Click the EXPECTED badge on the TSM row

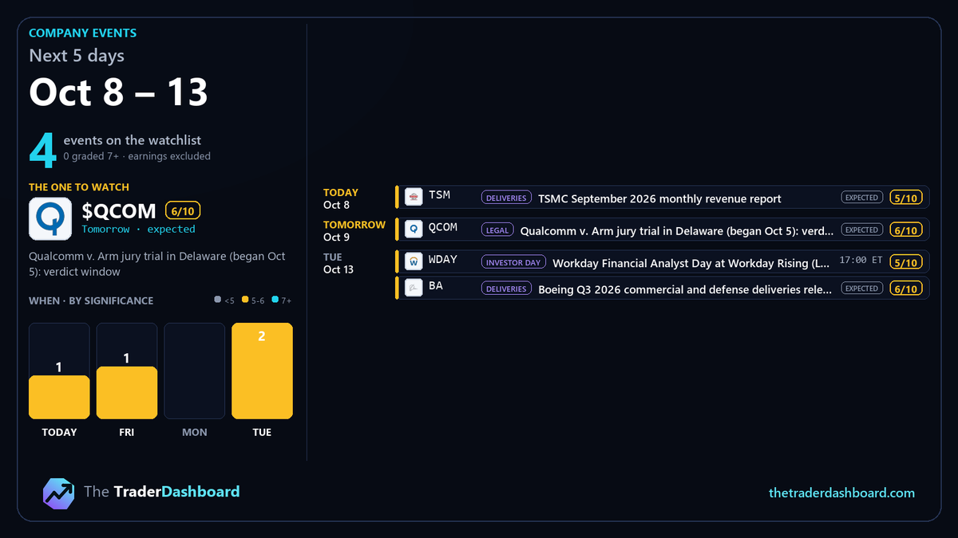click(861, 198)
